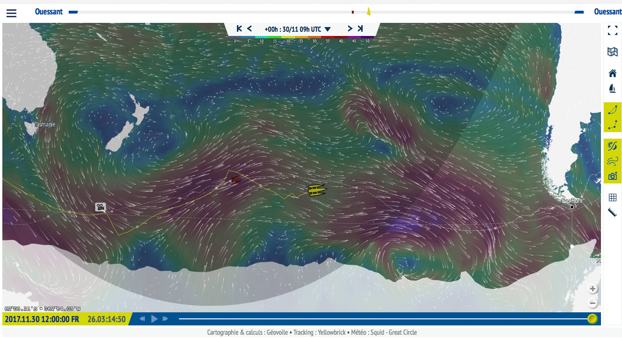Open the hamburger main menu
This screenshot has height=338, width=622.
tap(11, 13)
